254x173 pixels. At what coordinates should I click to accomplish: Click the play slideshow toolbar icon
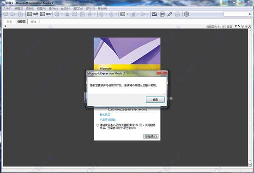(x=143, y=14)
